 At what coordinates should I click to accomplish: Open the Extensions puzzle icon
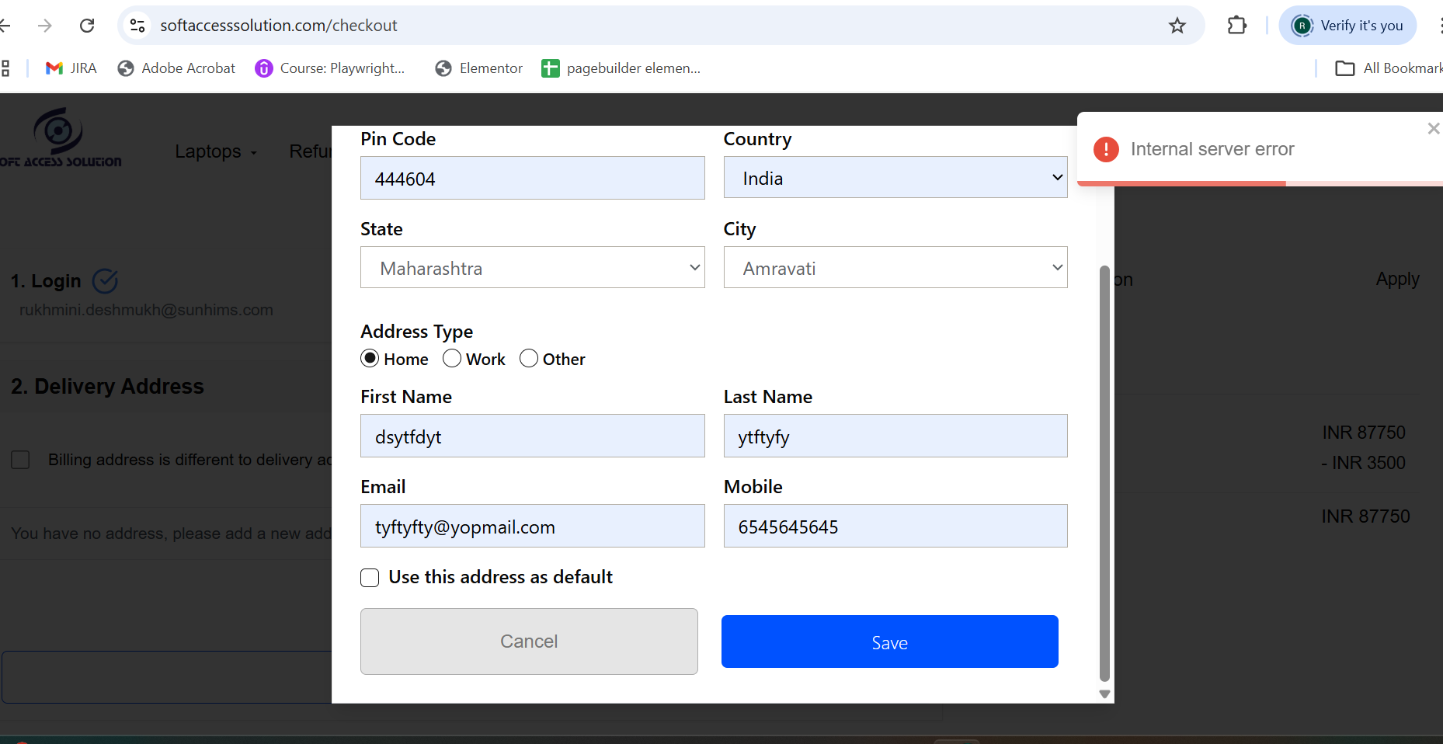click(1236, 26)
